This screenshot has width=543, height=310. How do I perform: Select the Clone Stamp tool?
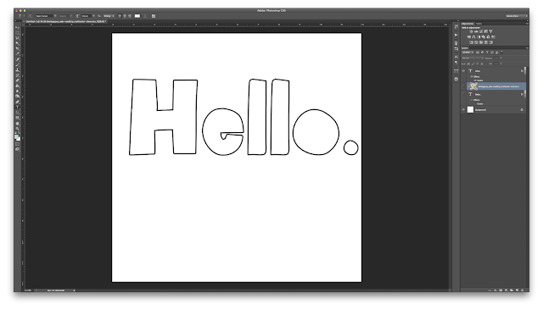18,69
